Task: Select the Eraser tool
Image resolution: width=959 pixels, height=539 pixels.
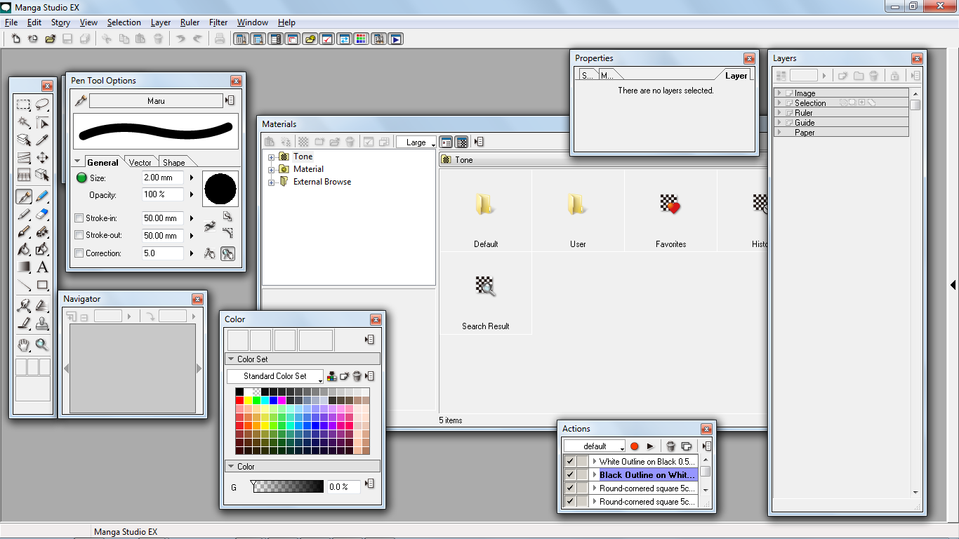Action: click(x=42, y=214)
